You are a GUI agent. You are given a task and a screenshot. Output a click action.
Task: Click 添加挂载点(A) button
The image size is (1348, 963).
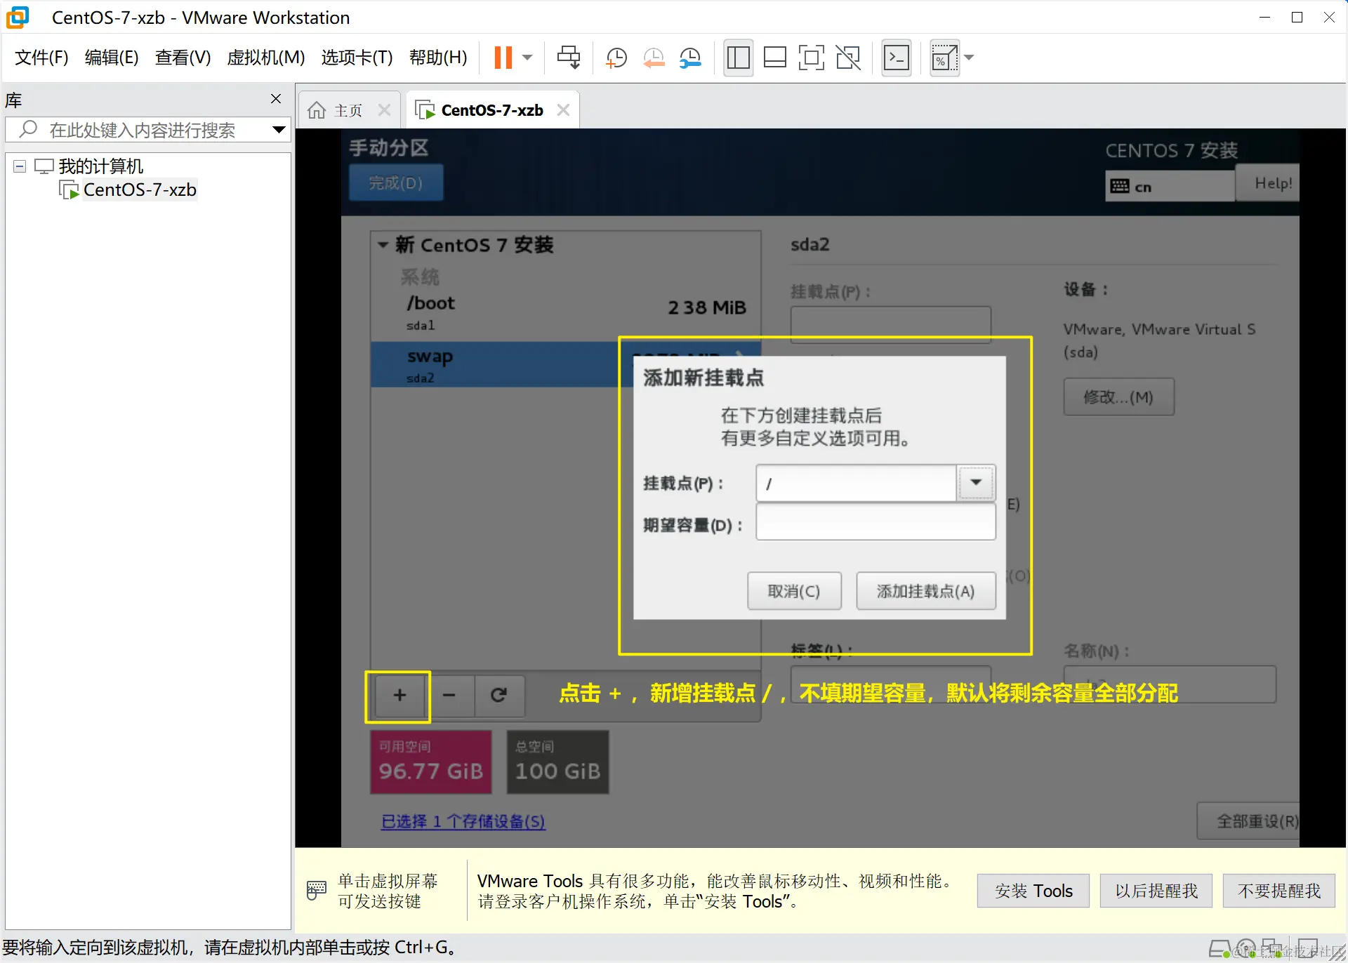(x=925, y=591)
